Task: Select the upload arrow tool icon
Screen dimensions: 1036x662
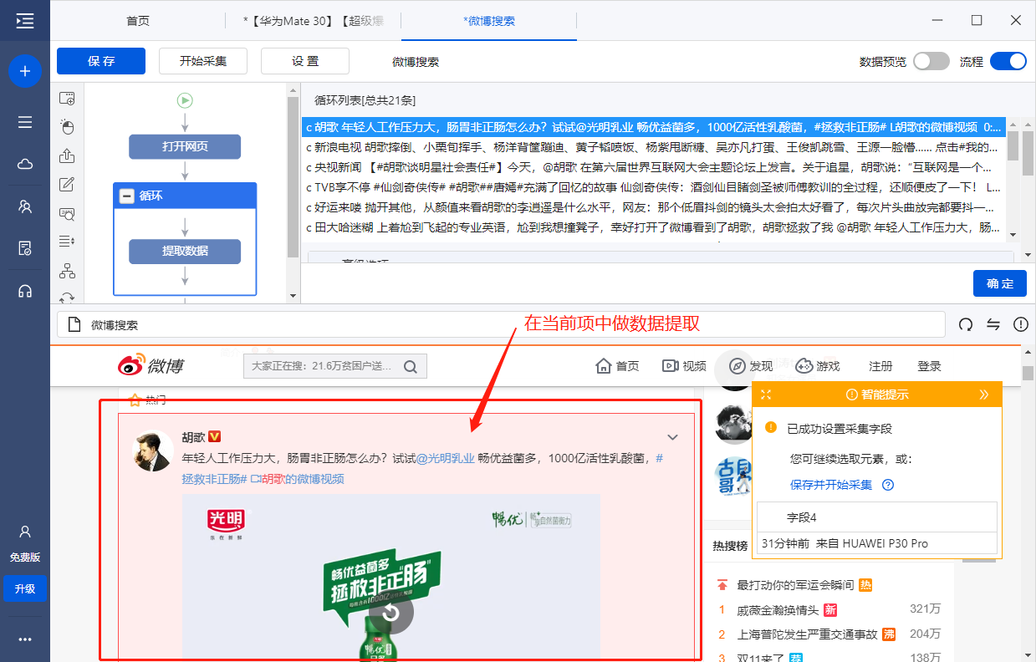Action: click(68, 155)
